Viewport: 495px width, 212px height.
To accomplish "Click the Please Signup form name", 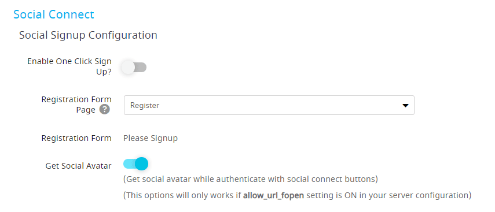I will point(151,138).
